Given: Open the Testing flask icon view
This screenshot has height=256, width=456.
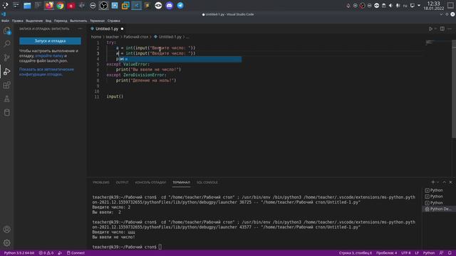Looking at the screenshot, I should coord(6,99).
